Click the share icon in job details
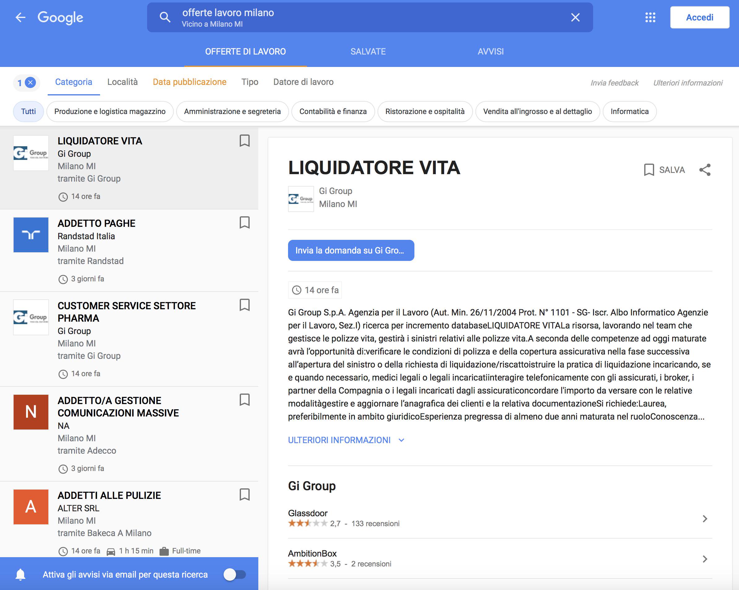Viewport: 739px width, 590px height. (705, 170)
